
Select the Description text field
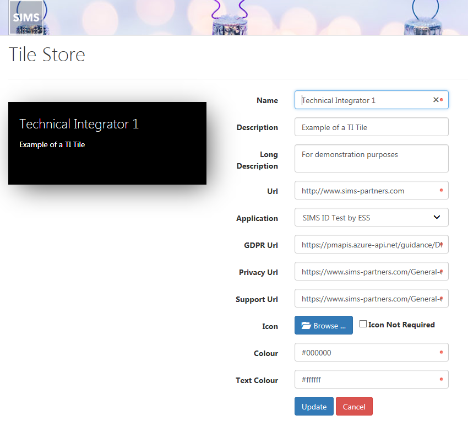pos(371,127)
